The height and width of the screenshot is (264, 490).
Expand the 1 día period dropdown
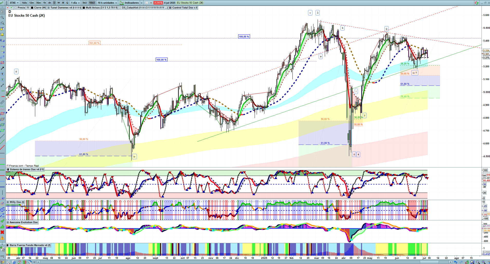click(75, 3)
